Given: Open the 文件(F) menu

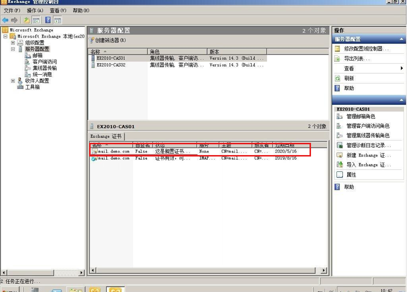Looking at the screenshot, I should (x=12, y=10).
